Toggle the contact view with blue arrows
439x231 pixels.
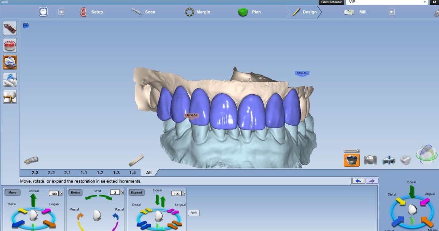pos(389,160)
